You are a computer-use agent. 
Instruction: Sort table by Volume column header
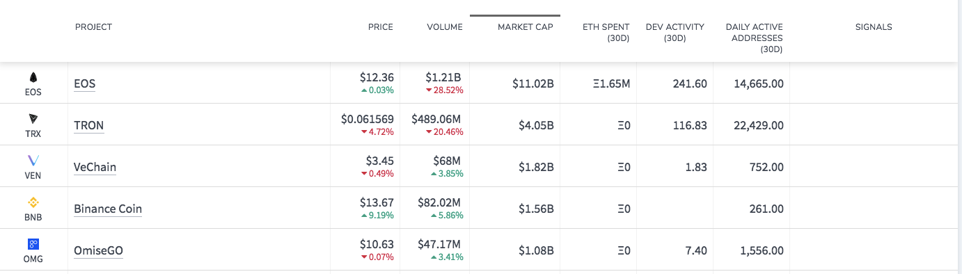(x=445, y=27)
